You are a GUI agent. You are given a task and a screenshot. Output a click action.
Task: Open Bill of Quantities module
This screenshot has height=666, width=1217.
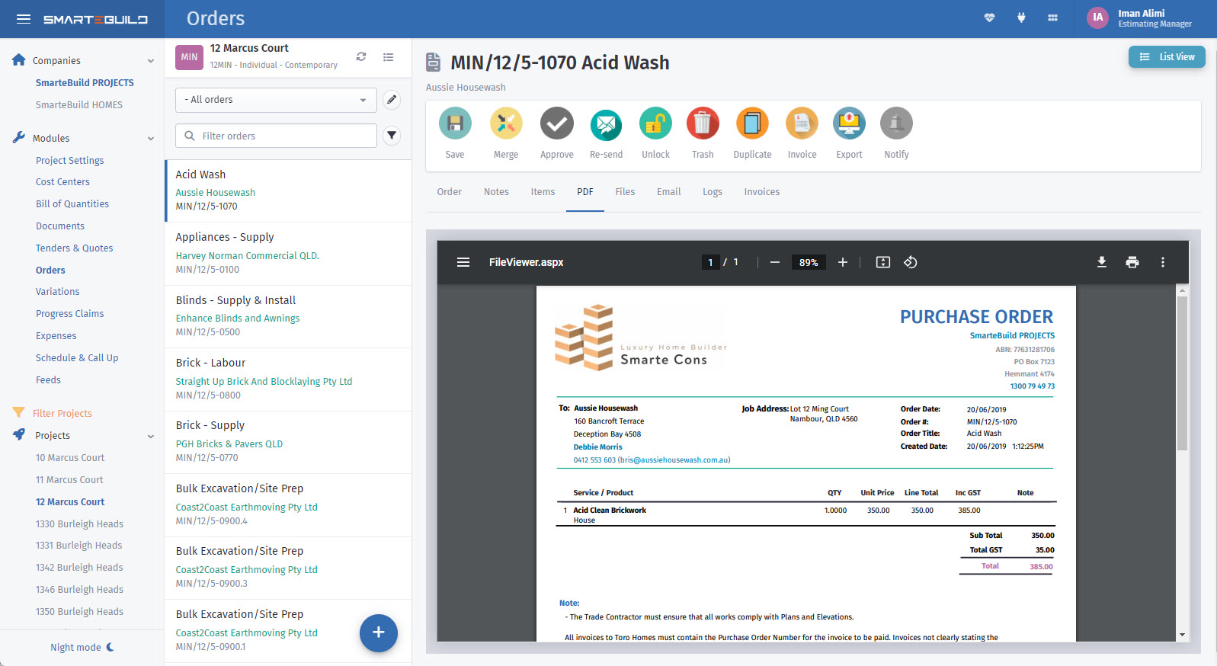tap(72, 204)
